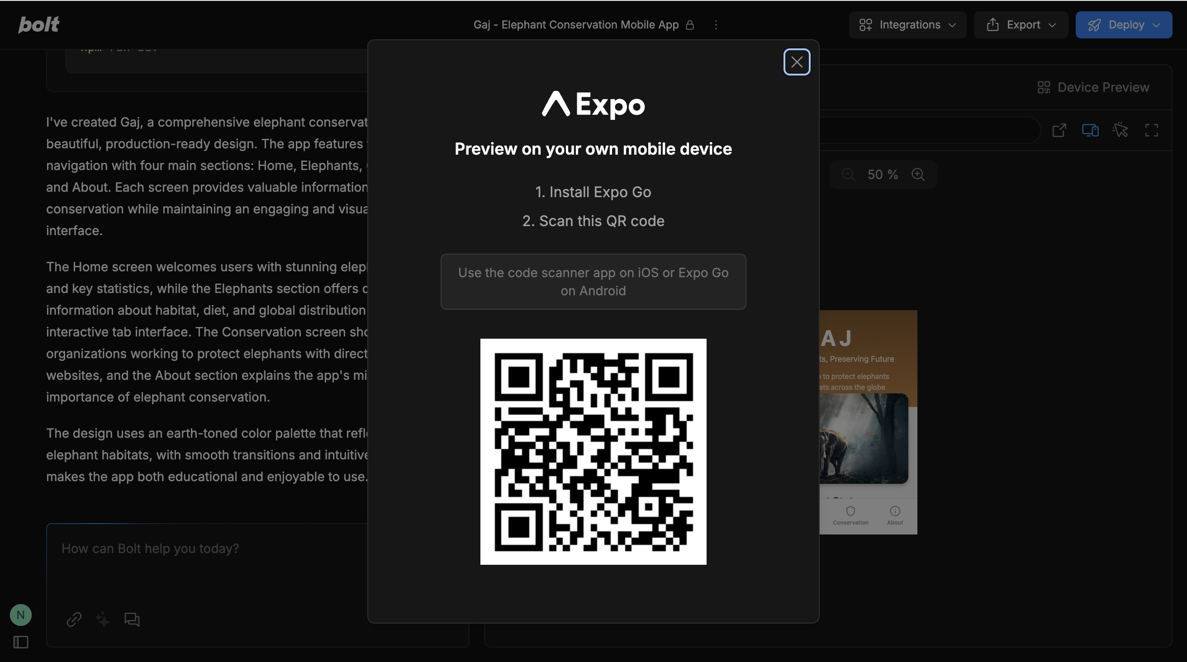This screenshot has height=662, width=1187.
Task: Enable the element inspector selector tool
Action: [1120, 130]
